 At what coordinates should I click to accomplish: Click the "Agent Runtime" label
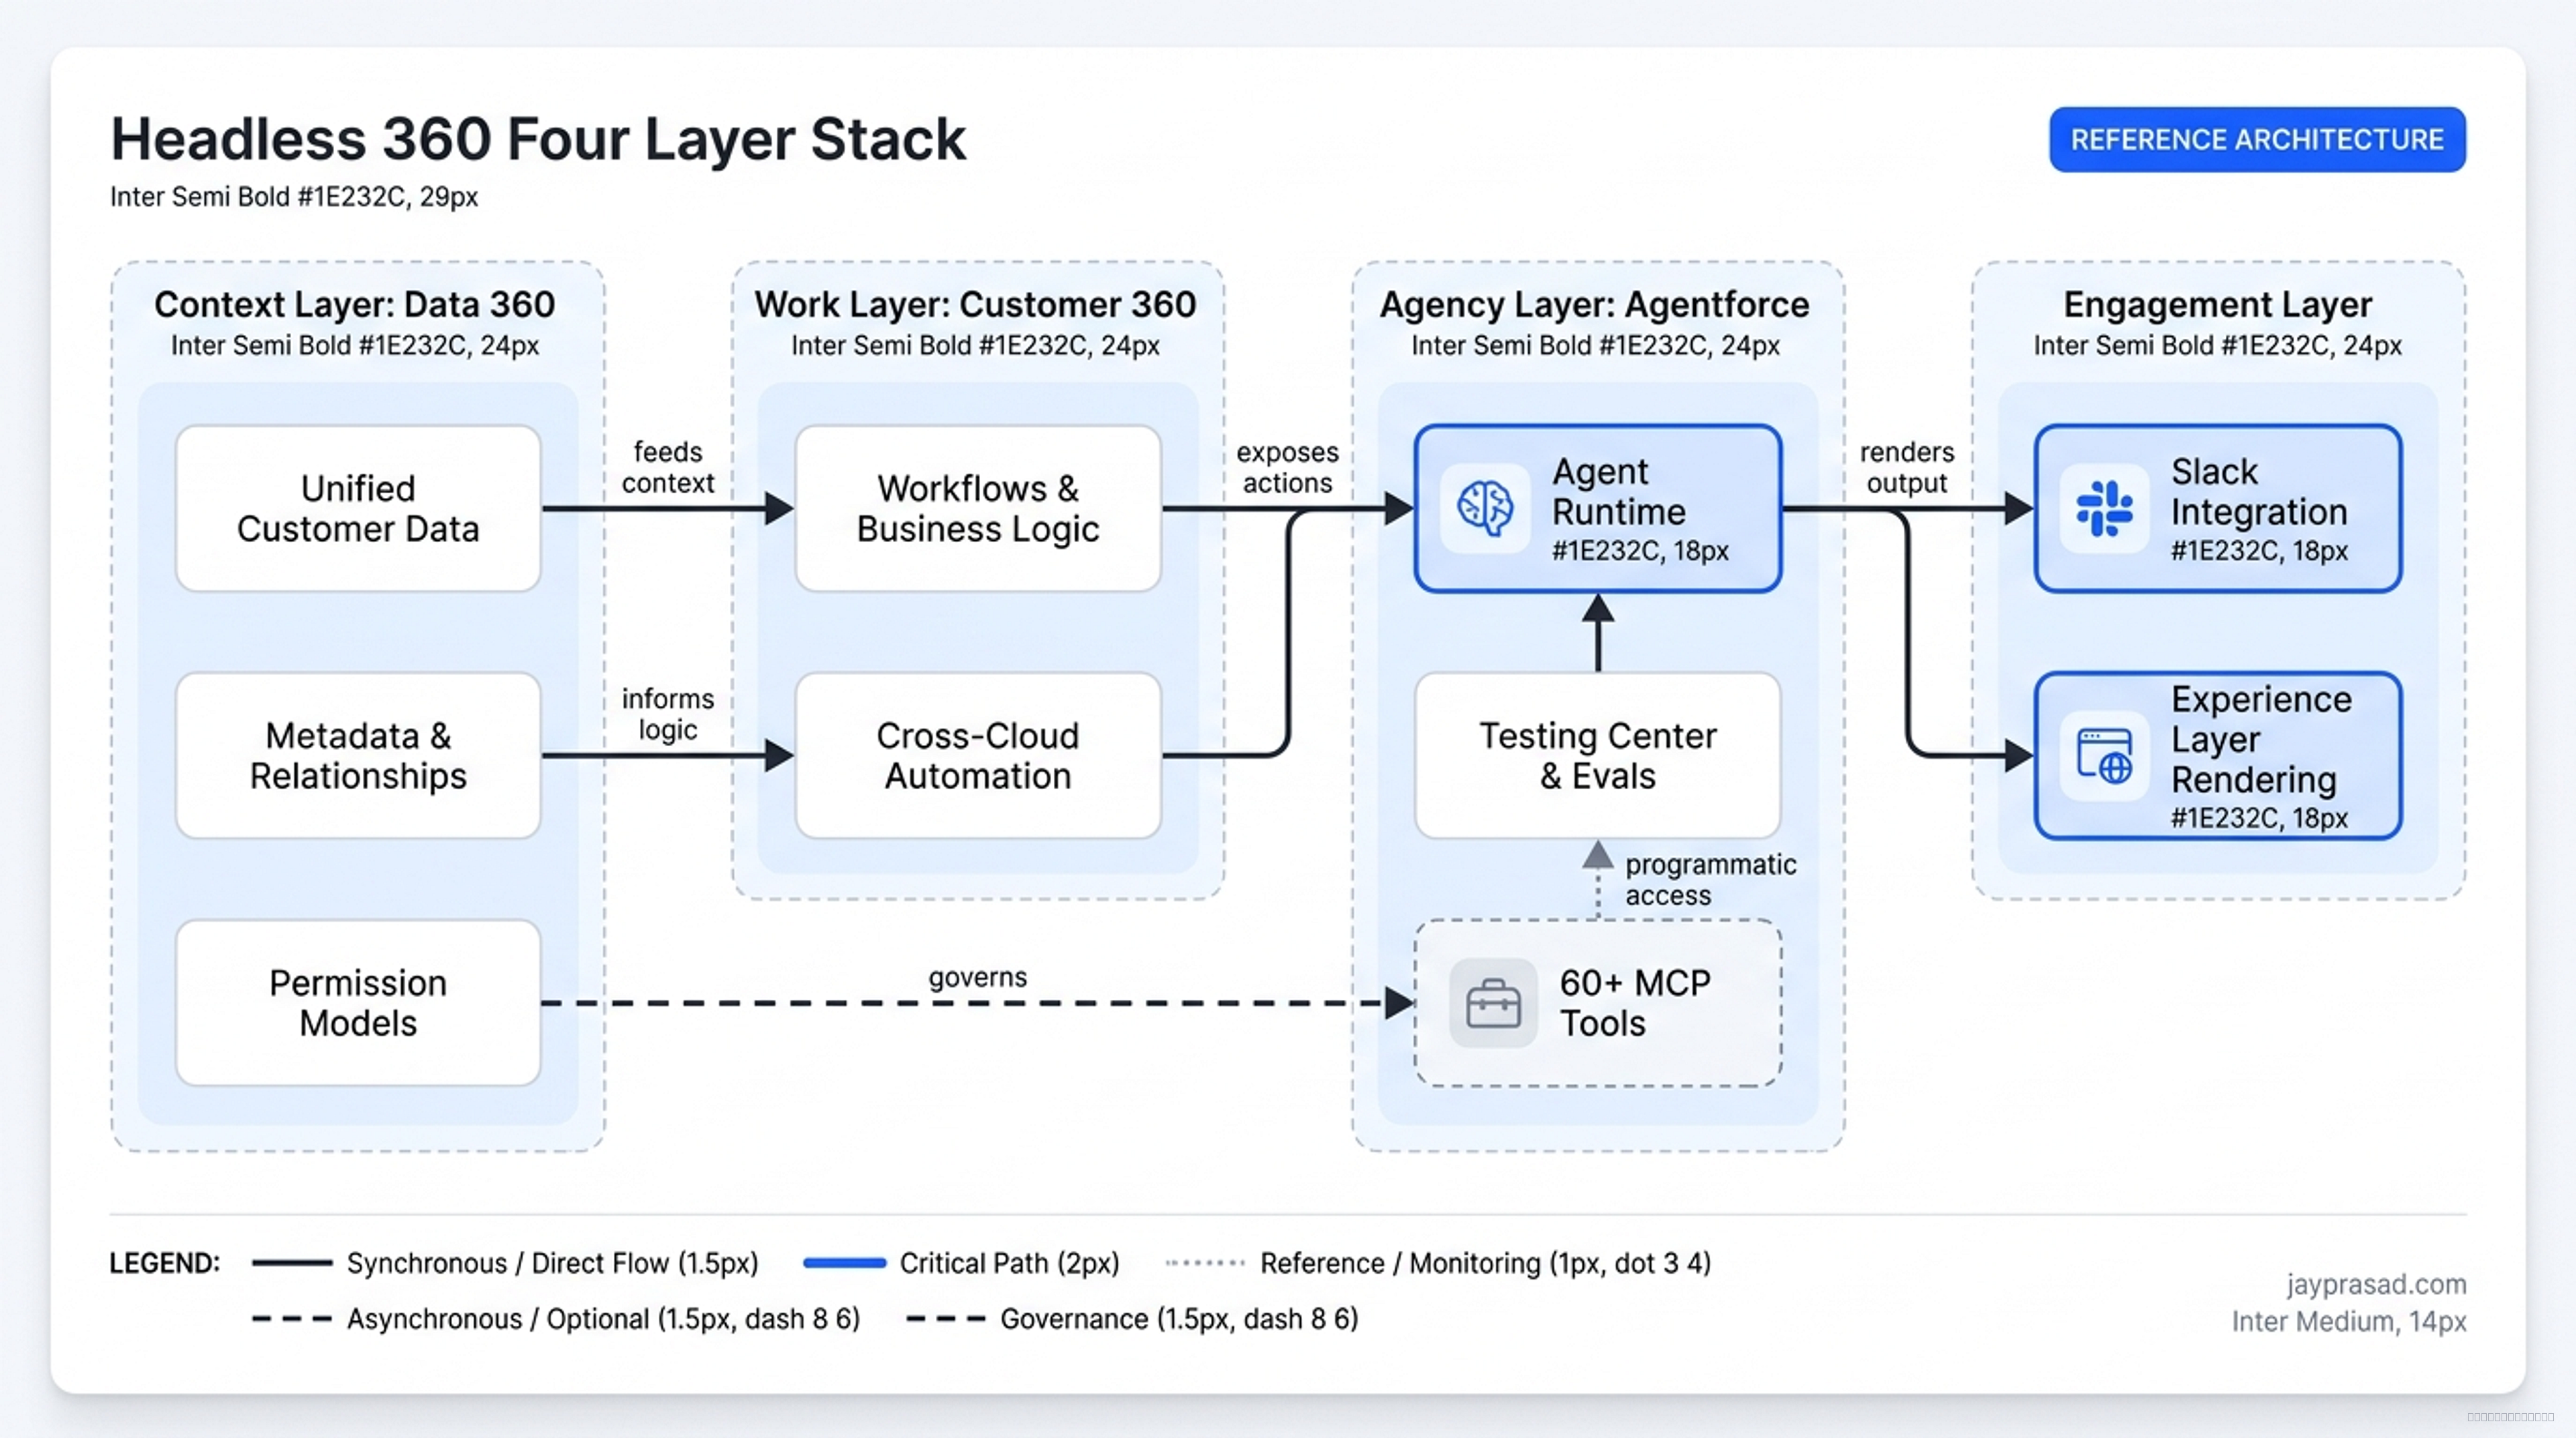tap(1619, 491)
